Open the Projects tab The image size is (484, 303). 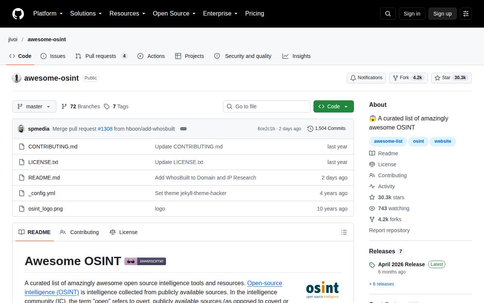tap(189, 56)
